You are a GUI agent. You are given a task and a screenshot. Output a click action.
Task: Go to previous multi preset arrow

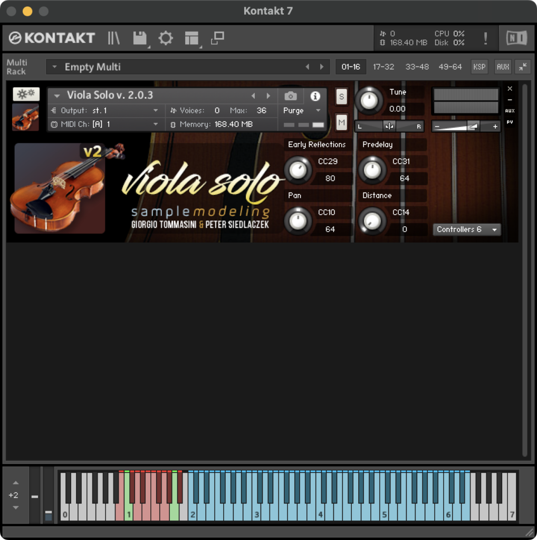click(x=307, y=67)
